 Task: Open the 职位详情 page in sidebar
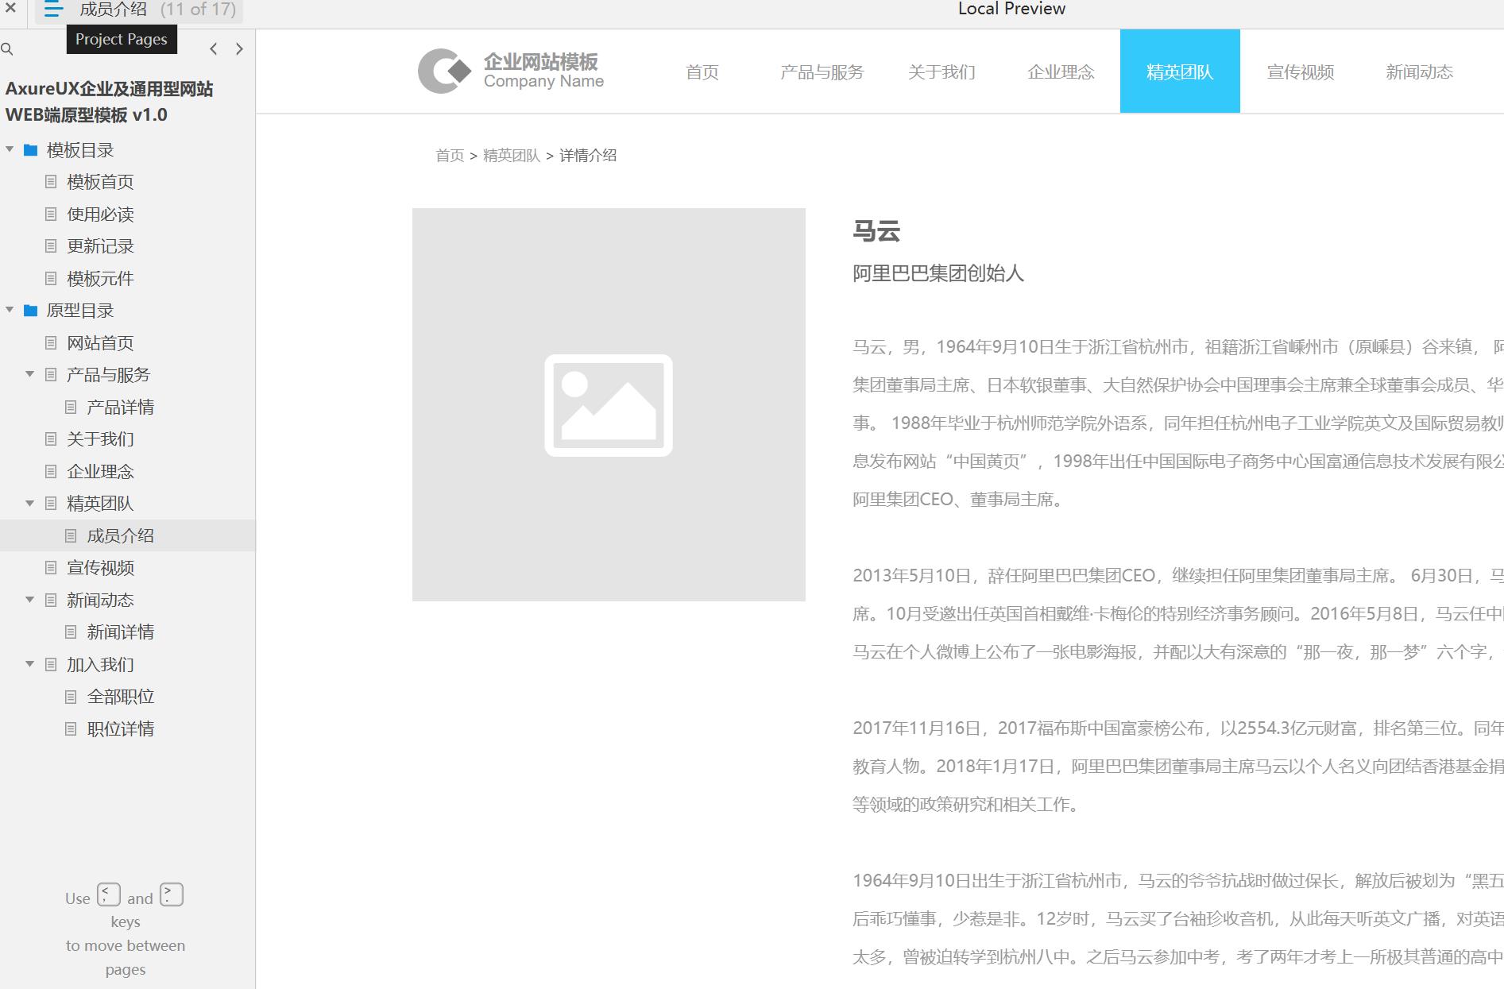point(121,729)
